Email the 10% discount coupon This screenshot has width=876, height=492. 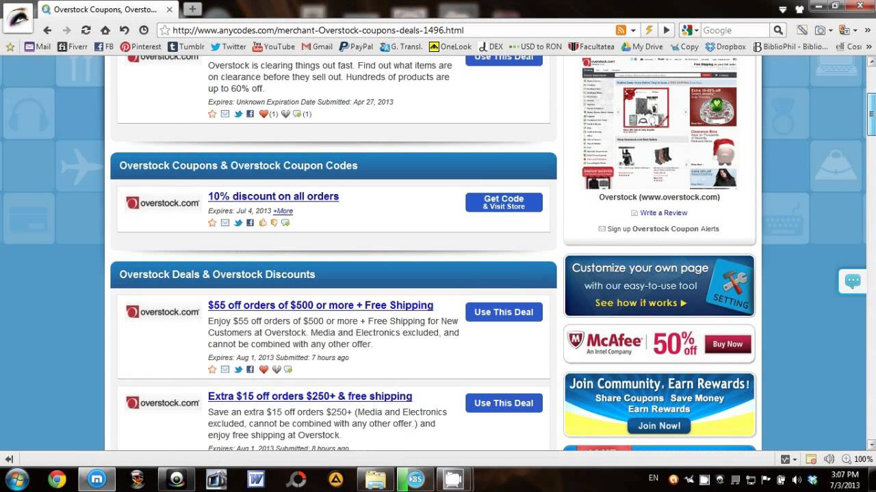click(225, 223)
